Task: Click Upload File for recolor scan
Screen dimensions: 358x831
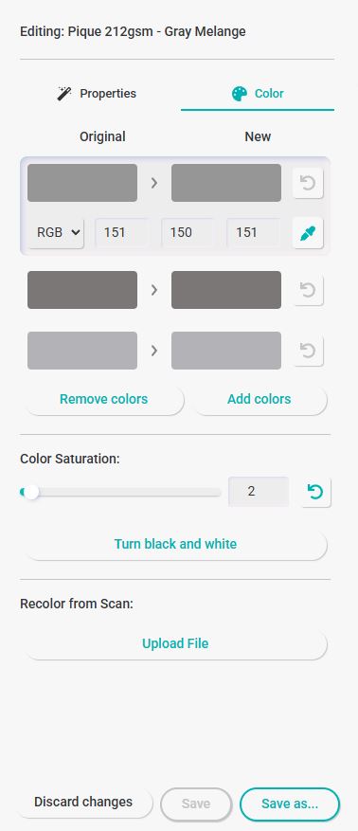Action: point(175,644)
